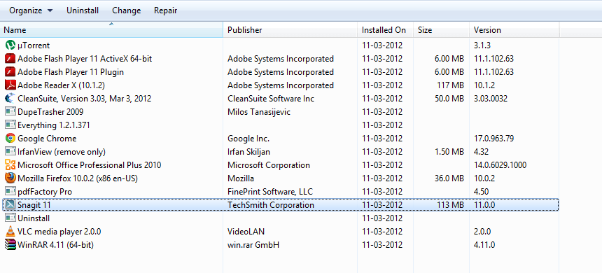The image size is (602, 273).
Task: Click the 113 MB size value
Action: [450, 205]
